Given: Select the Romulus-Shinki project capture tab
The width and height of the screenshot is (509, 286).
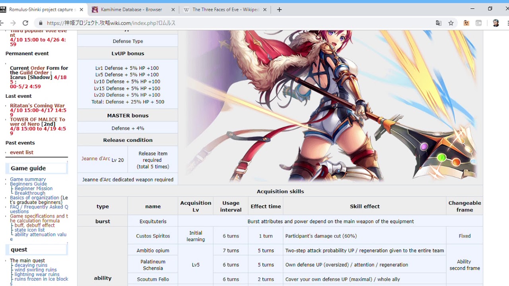Looking at the screenshot, I should (x=43, y=10).
